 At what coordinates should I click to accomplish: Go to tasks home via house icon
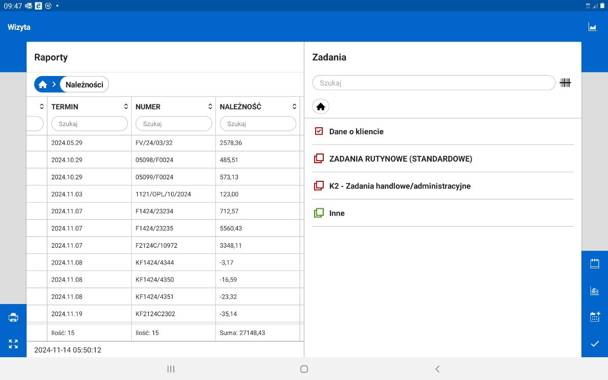(x=321, y=107)
